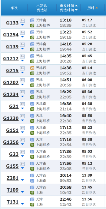Open train number T109 link

coord(13,190)
